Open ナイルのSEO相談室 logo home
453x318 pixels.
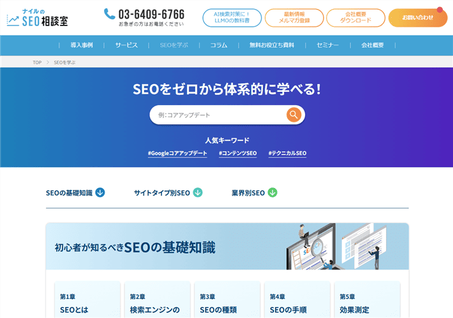click(38, 18)
